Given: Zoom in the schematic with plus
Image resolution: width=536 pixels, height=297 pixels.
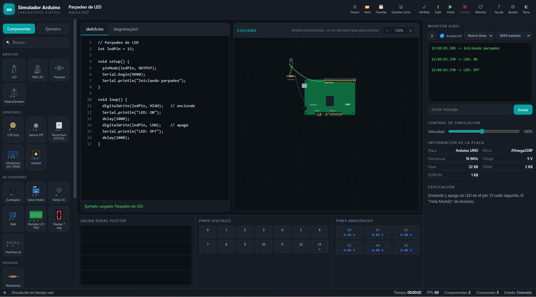Looking at the screenshot, I should tap(410, 30).
